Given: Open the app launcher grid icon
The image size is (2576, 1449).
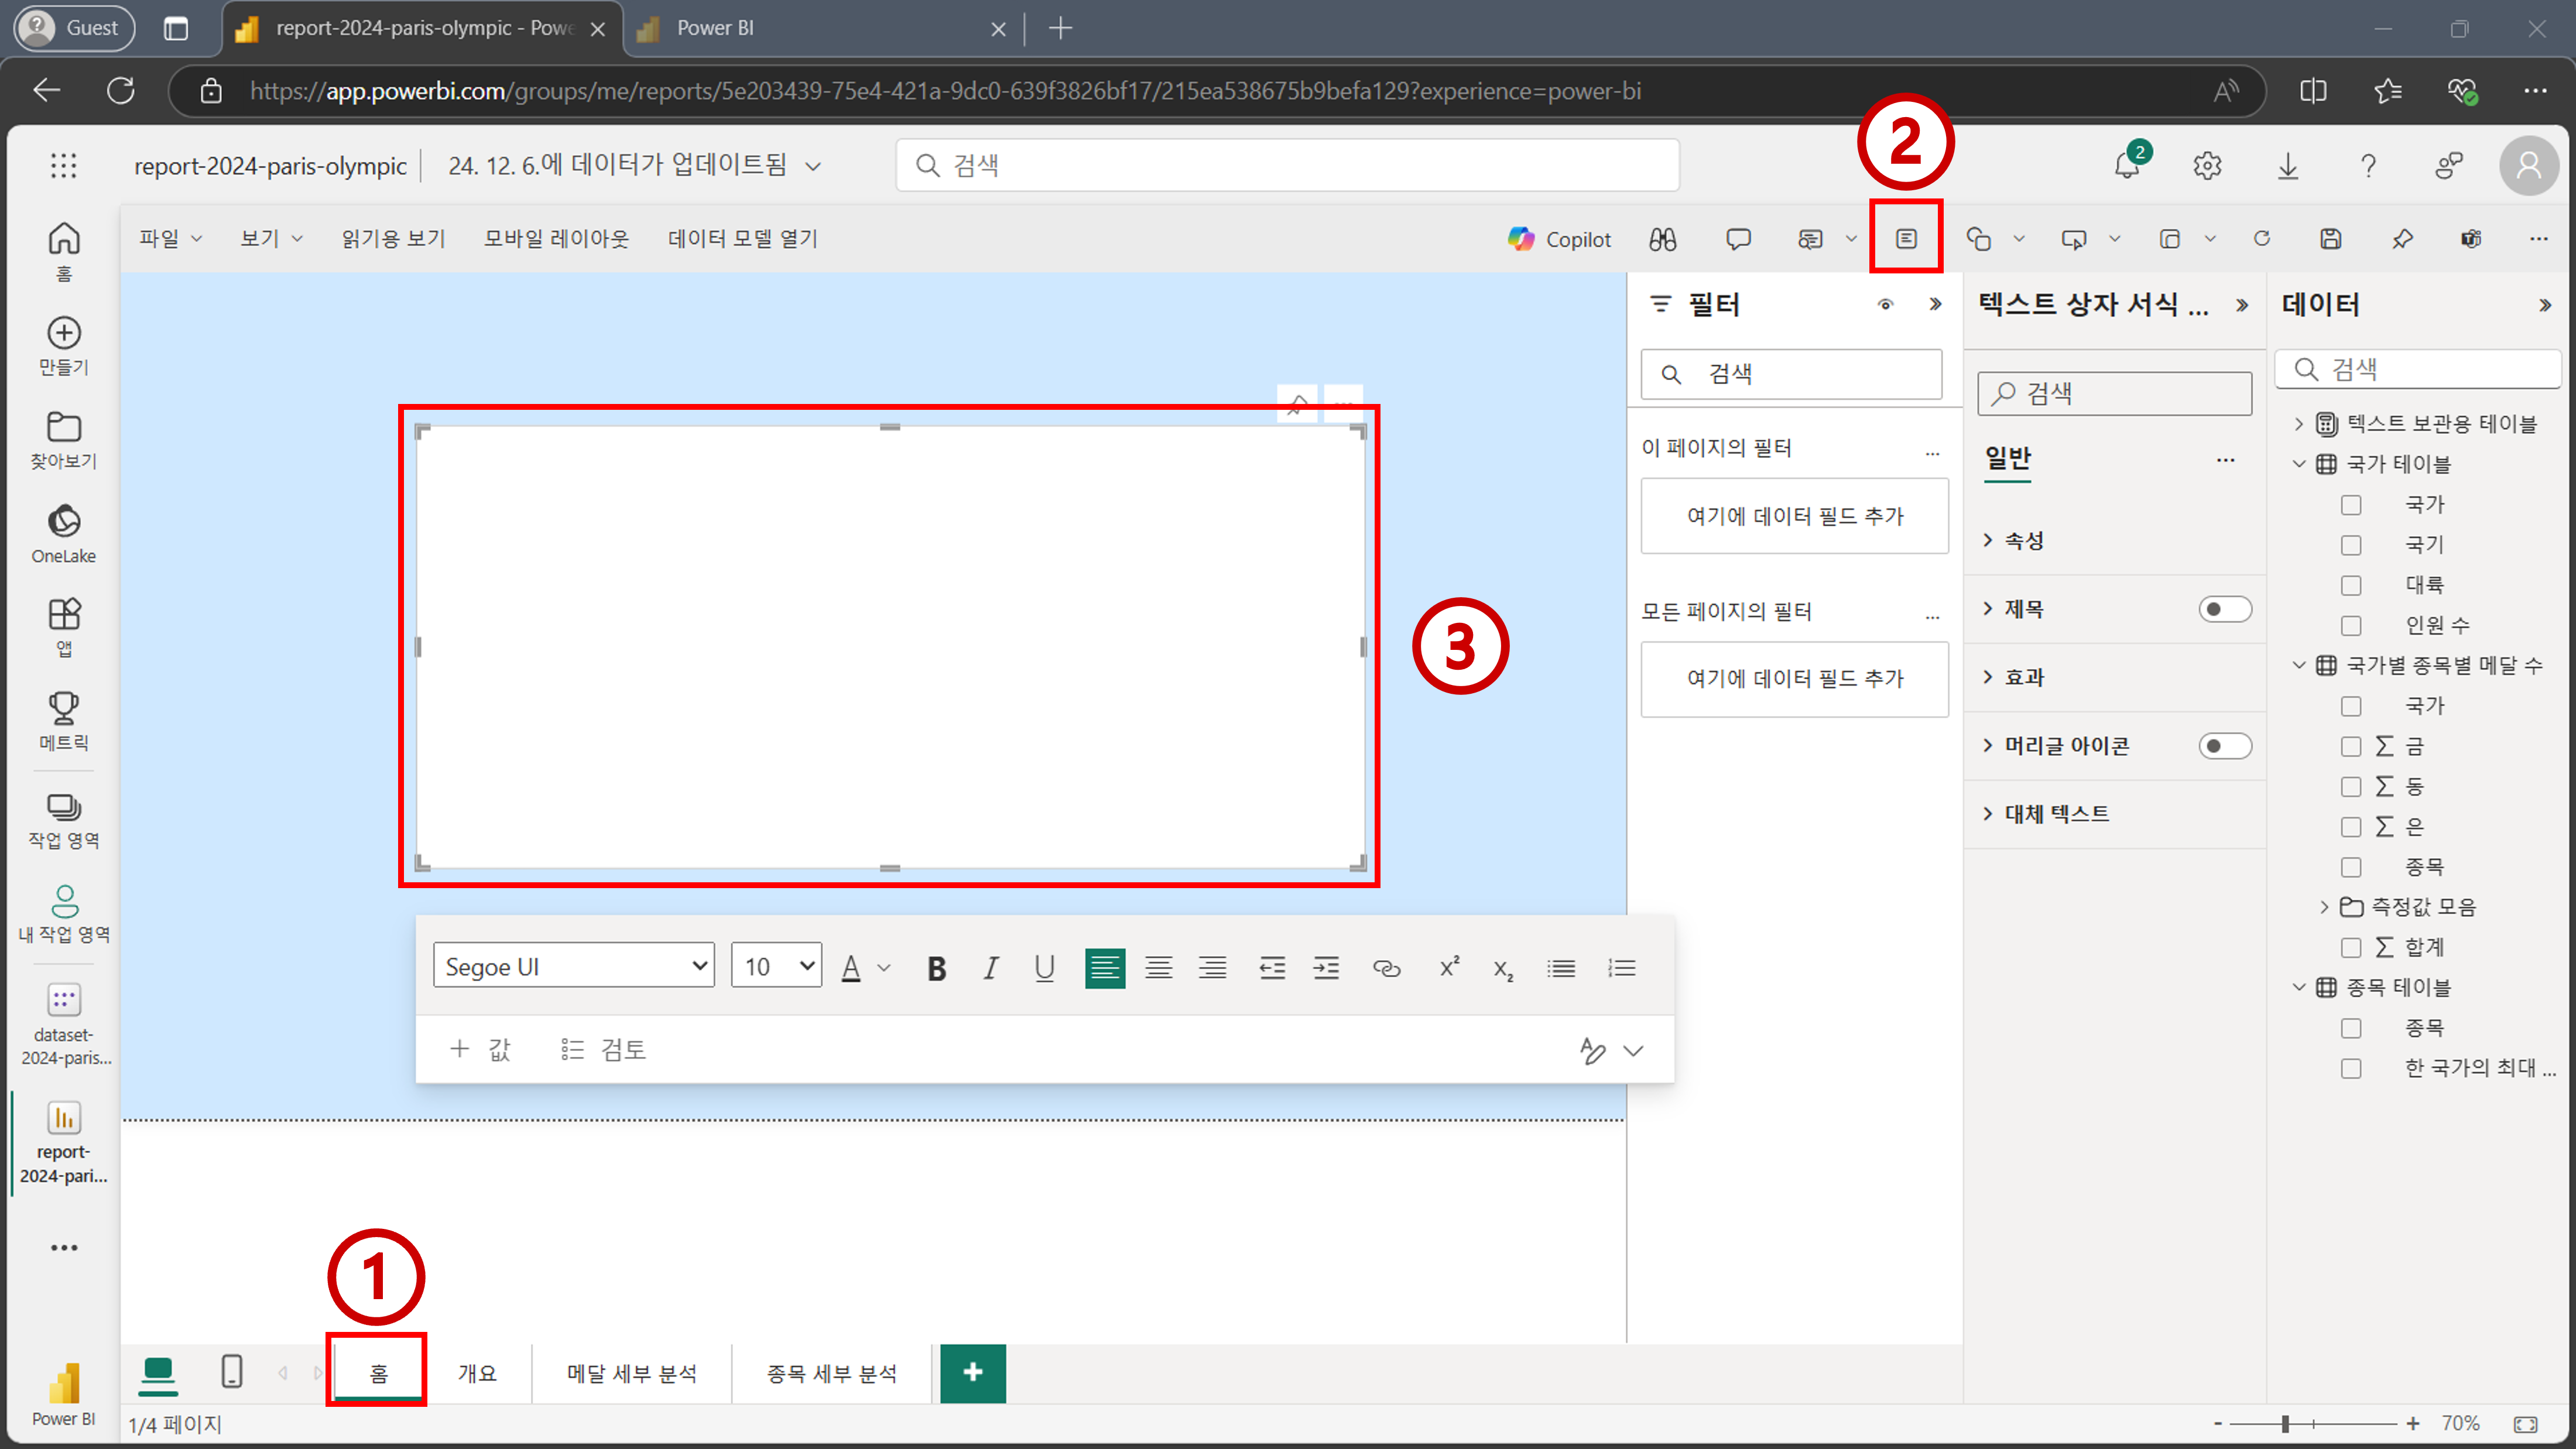Looking at the screenshot, I should click(x=64, y=165).
